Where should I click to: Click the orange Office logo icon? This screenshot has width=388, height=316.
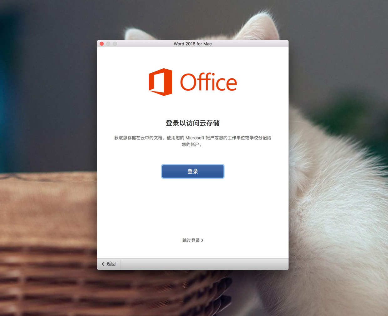pos(161,82)
